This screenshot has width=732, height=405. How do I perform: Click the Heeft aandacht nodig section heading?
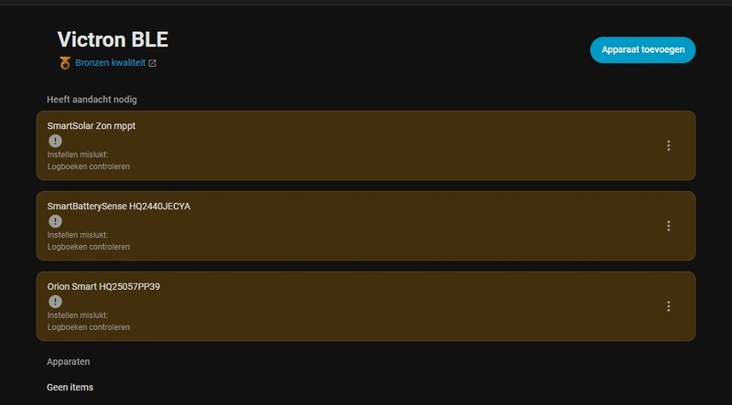tap(91, 99)
